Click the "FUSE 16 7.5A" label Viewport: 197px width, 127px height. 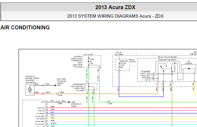coord(92,61)
